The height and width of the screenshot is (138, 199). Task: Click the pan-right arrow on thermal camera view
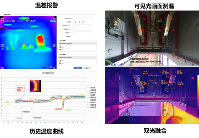coord(54,45)
